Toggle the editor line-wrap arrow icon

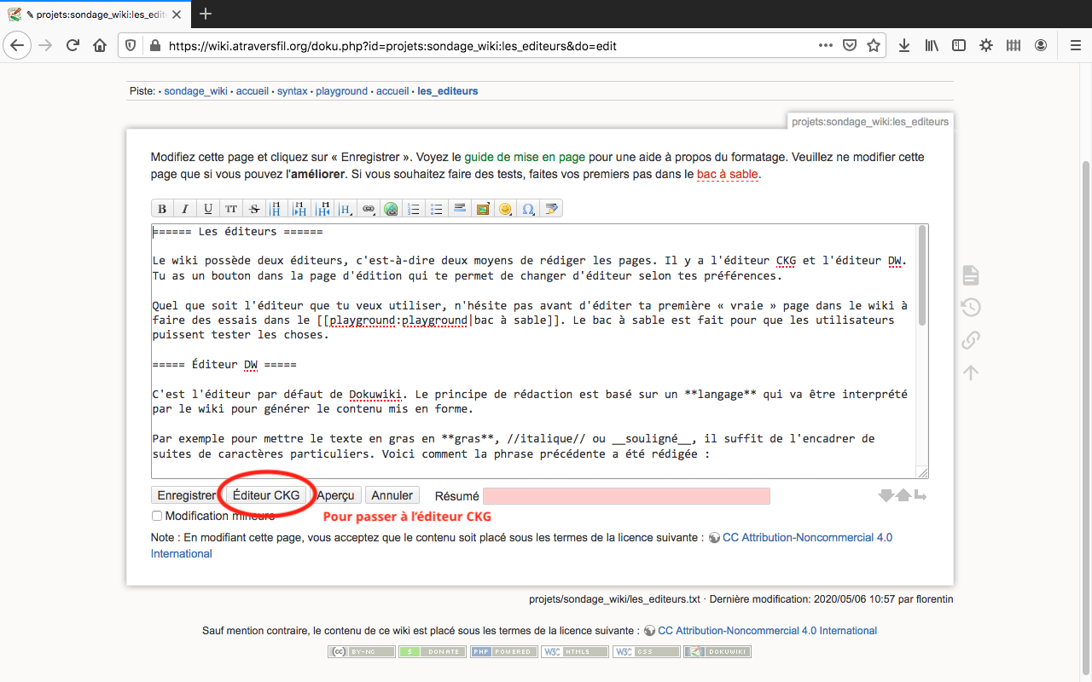921,496
